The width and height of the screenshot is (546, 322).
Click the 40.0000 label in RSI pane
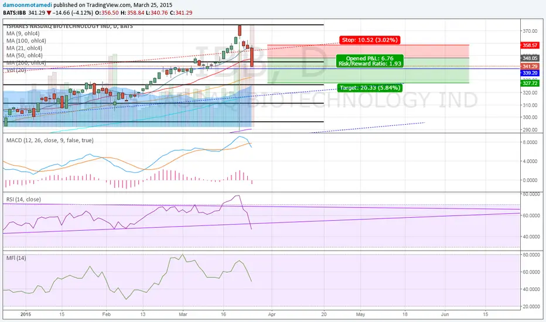[531, 237]
